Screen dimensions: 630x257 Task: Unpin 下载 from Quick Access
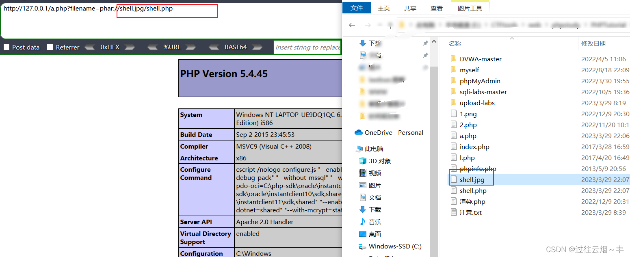[x=425, y=43]
